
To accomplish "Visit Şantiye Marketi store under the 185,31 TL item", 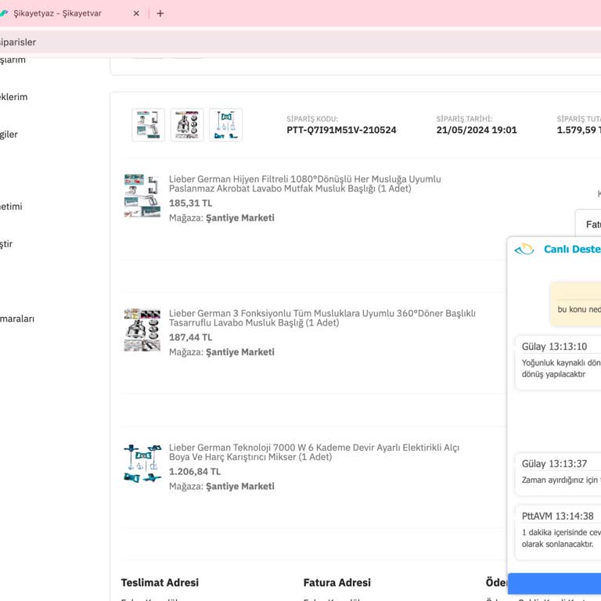I will point(239,218).
